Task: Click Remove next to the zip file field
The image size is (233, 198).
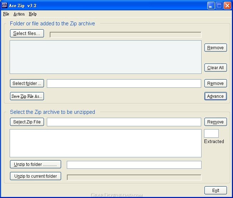Action: coord(215,122)
